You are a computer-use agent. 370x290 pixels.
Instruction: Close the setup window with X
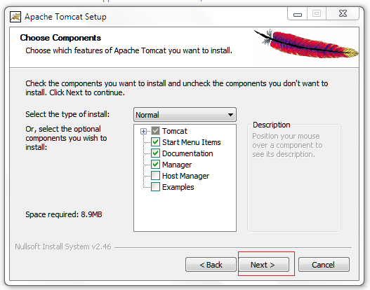[x=343, y=13]
